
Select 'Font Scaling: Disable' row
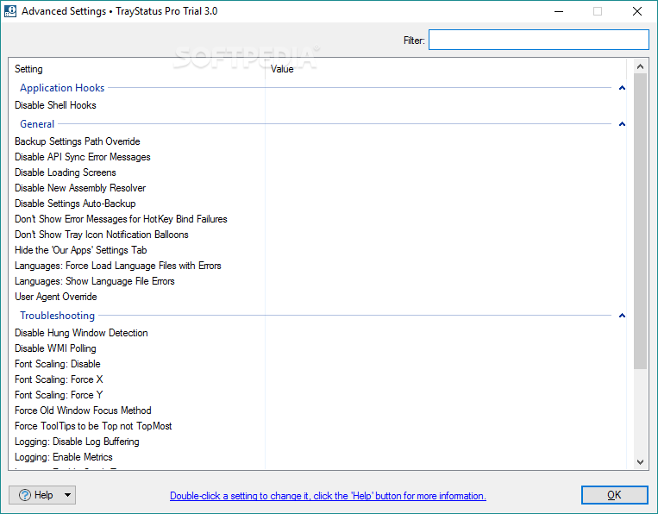point(58,363)
